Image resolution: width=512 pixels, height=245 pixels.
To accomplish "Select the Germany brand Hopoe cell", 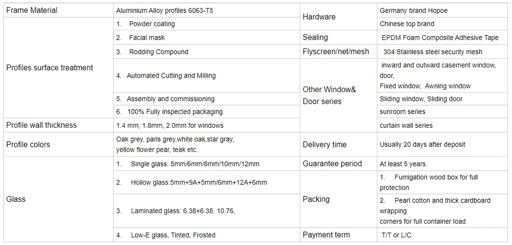I will tap(413, 10).
